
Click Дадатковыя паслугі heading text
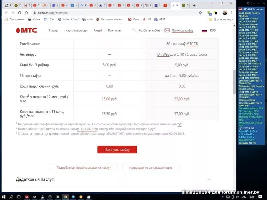[35, 179]
